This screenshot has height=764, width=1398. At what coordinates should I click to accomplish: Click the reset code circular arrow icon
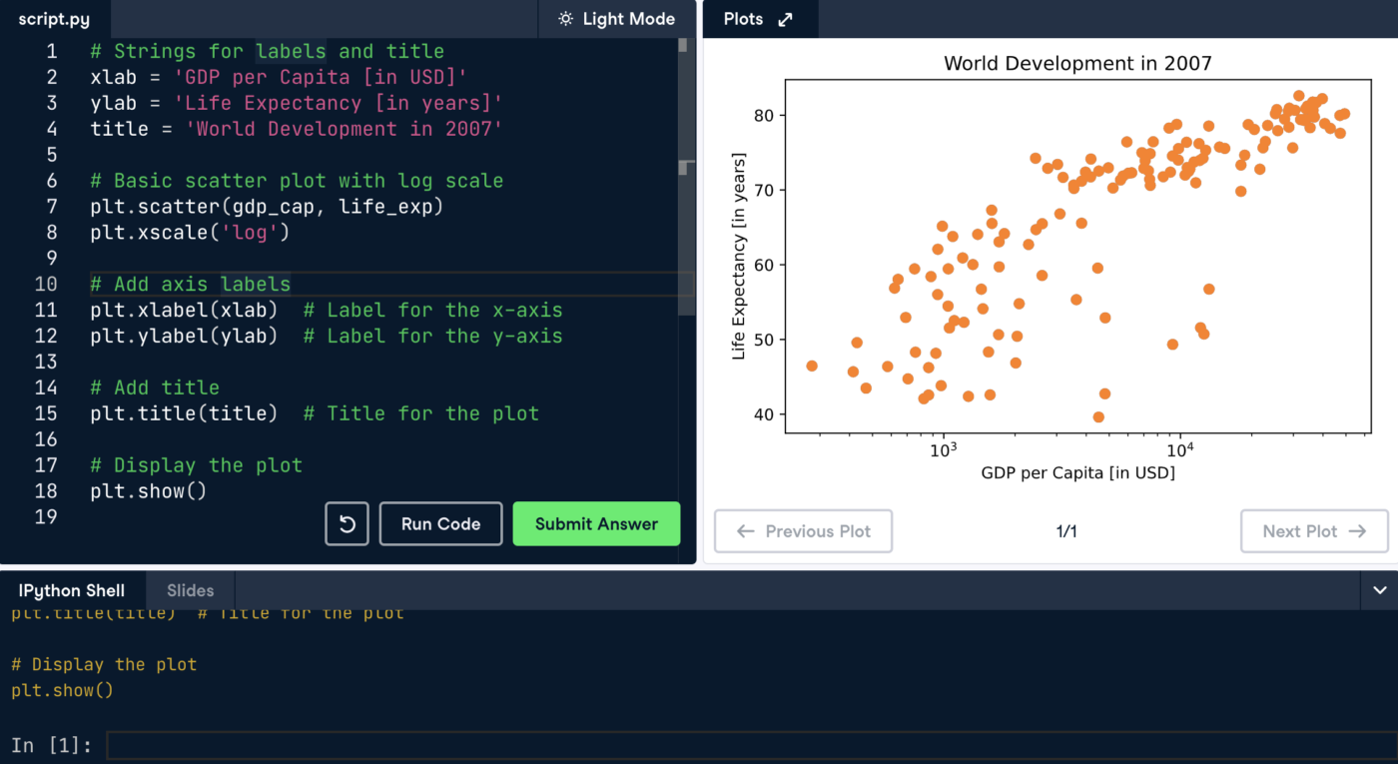(347, 524)
